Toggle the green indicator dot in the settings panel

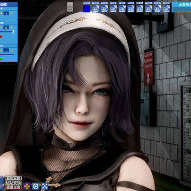click(x=1, y=59)
